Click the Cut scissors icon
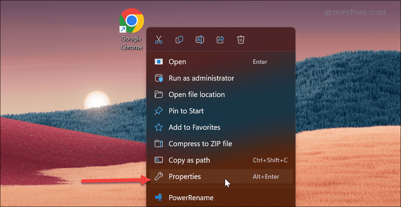 click(x=158, y=40)
